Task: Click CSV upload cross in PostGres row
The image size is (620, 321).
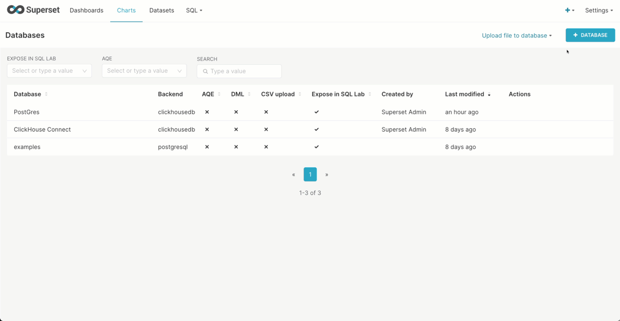Action: (266, 112)
